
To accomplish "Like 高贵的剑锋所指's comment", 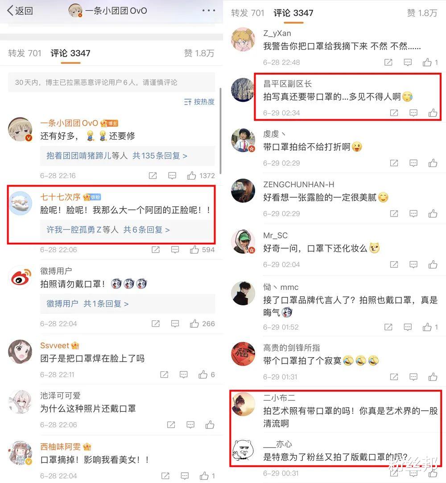I will 433,376.
